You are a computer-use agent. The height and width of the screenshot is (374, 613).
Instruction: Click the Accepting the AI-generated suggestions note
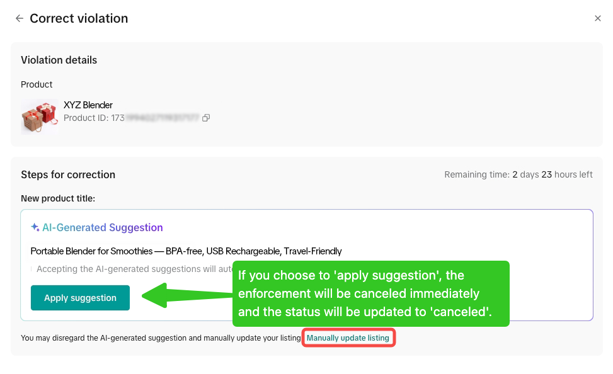click(x=134, y=269)
